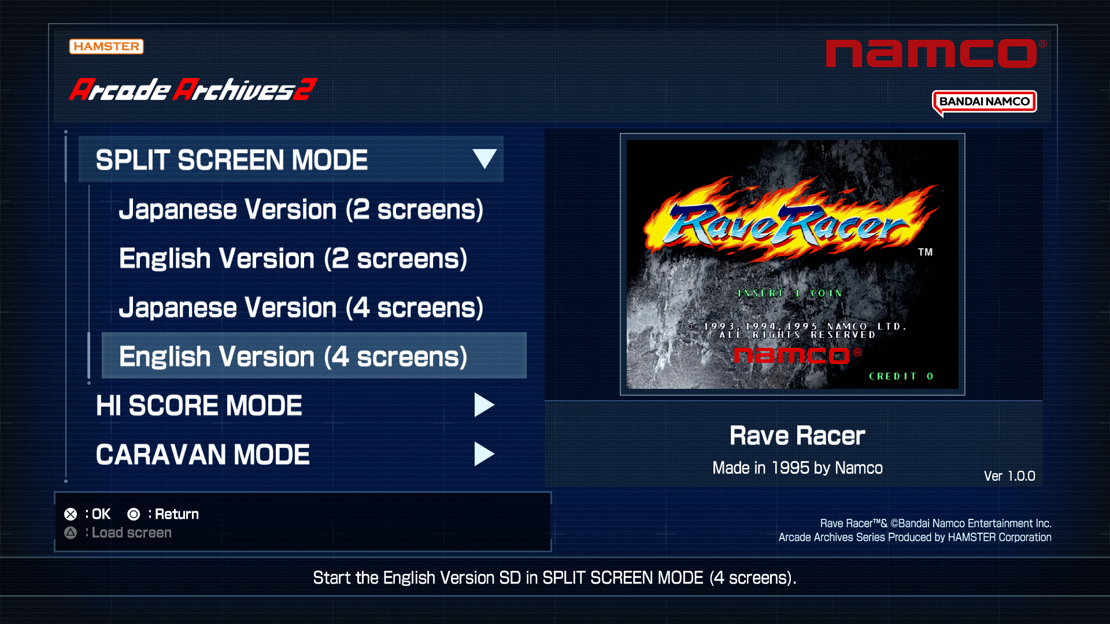Image resolution: width=1110 pixels, height=624 pixels.
Task: Expand HI SCORE MODE right arrow
Action: pyautogui.click(x=483, y=405)
